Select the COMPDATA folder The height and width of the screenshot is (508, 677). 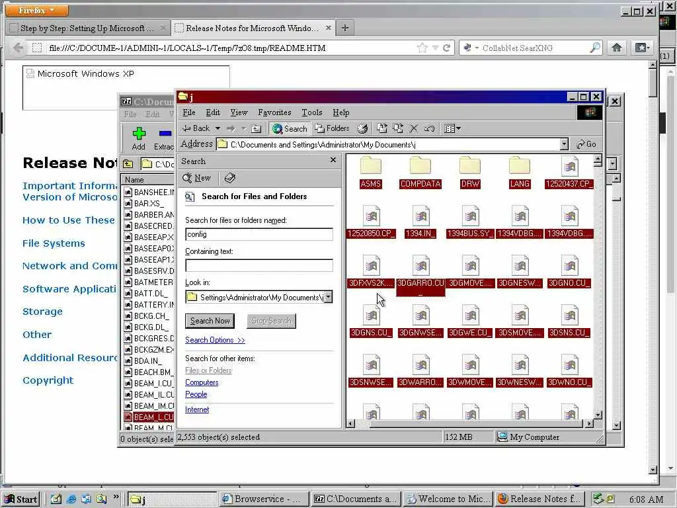tap(420, 173)
